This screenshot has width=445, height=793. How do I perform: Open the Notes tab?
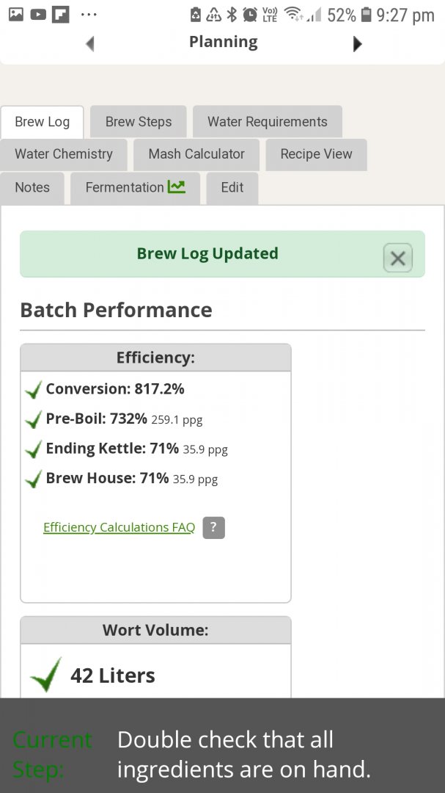click(x=32, y=187)
